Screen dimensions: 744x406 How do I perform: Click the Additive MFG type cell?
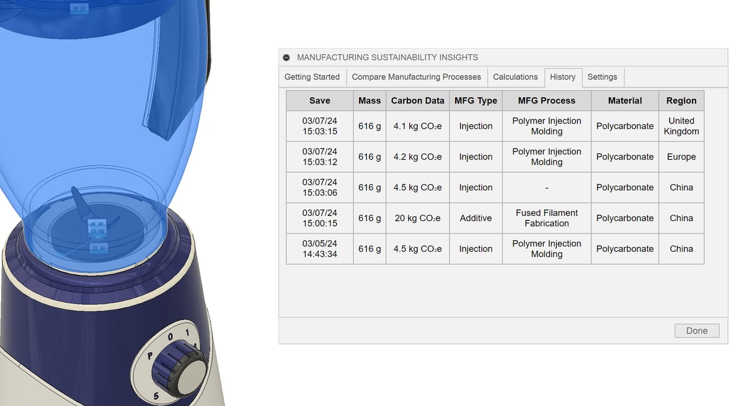coord(476,218)
